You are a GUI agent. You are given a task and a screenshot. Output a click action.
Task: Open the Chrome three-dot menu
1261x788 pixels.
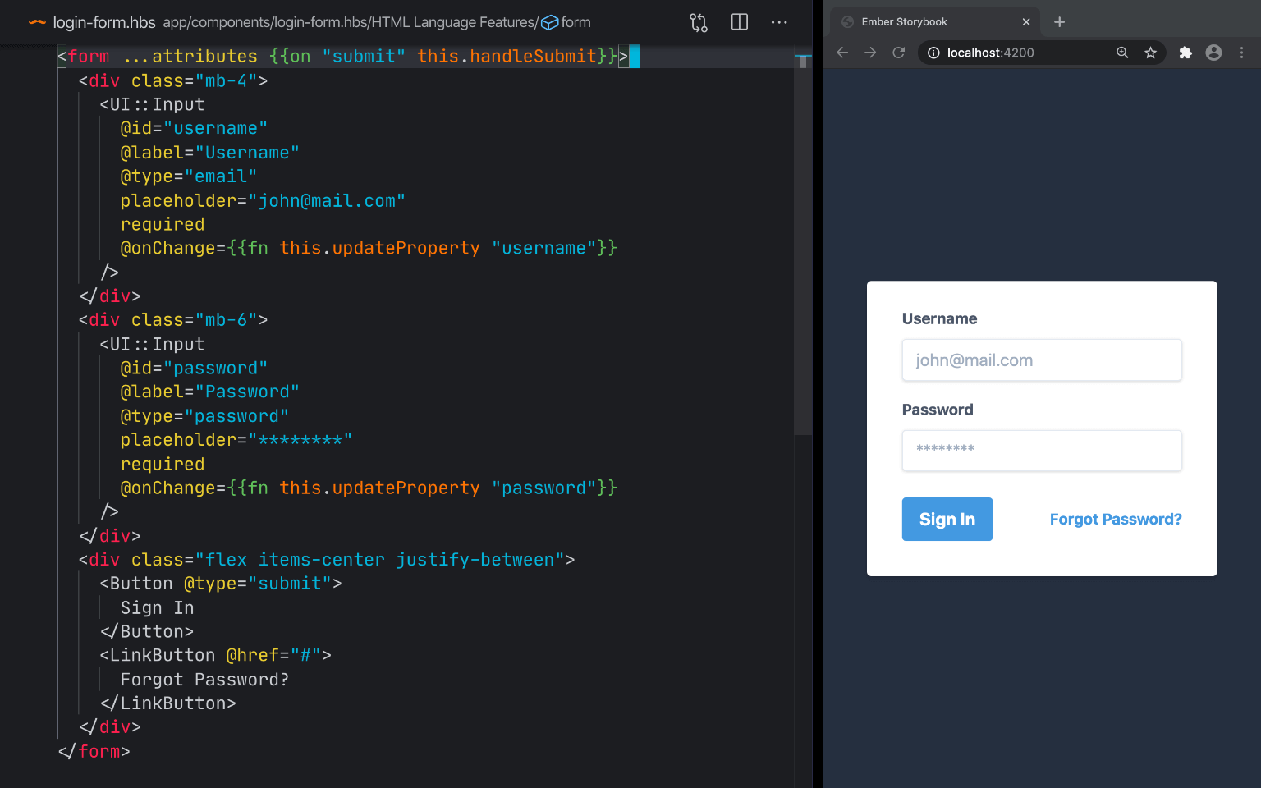point(1241,52)
